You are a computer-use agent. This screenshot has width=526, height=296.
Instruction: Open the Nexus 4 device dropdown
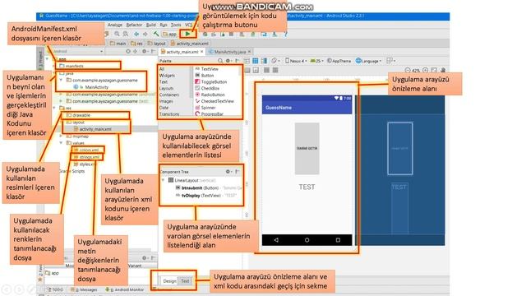[x=296, y=61]
